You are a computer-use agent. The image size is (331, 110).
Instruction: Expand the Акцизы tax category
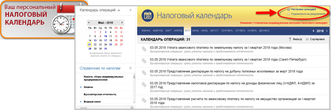tap(81, 87)
